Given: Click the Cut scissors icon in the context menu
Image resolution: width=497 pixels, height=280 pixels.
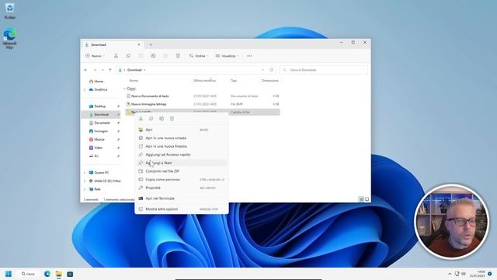Looking at the screenshot, I should pos(141,118).
